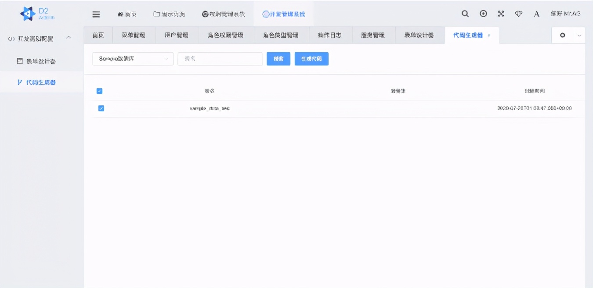
Task: Toggle fullscreen with the arrows icon
Action: pos(501,14)
